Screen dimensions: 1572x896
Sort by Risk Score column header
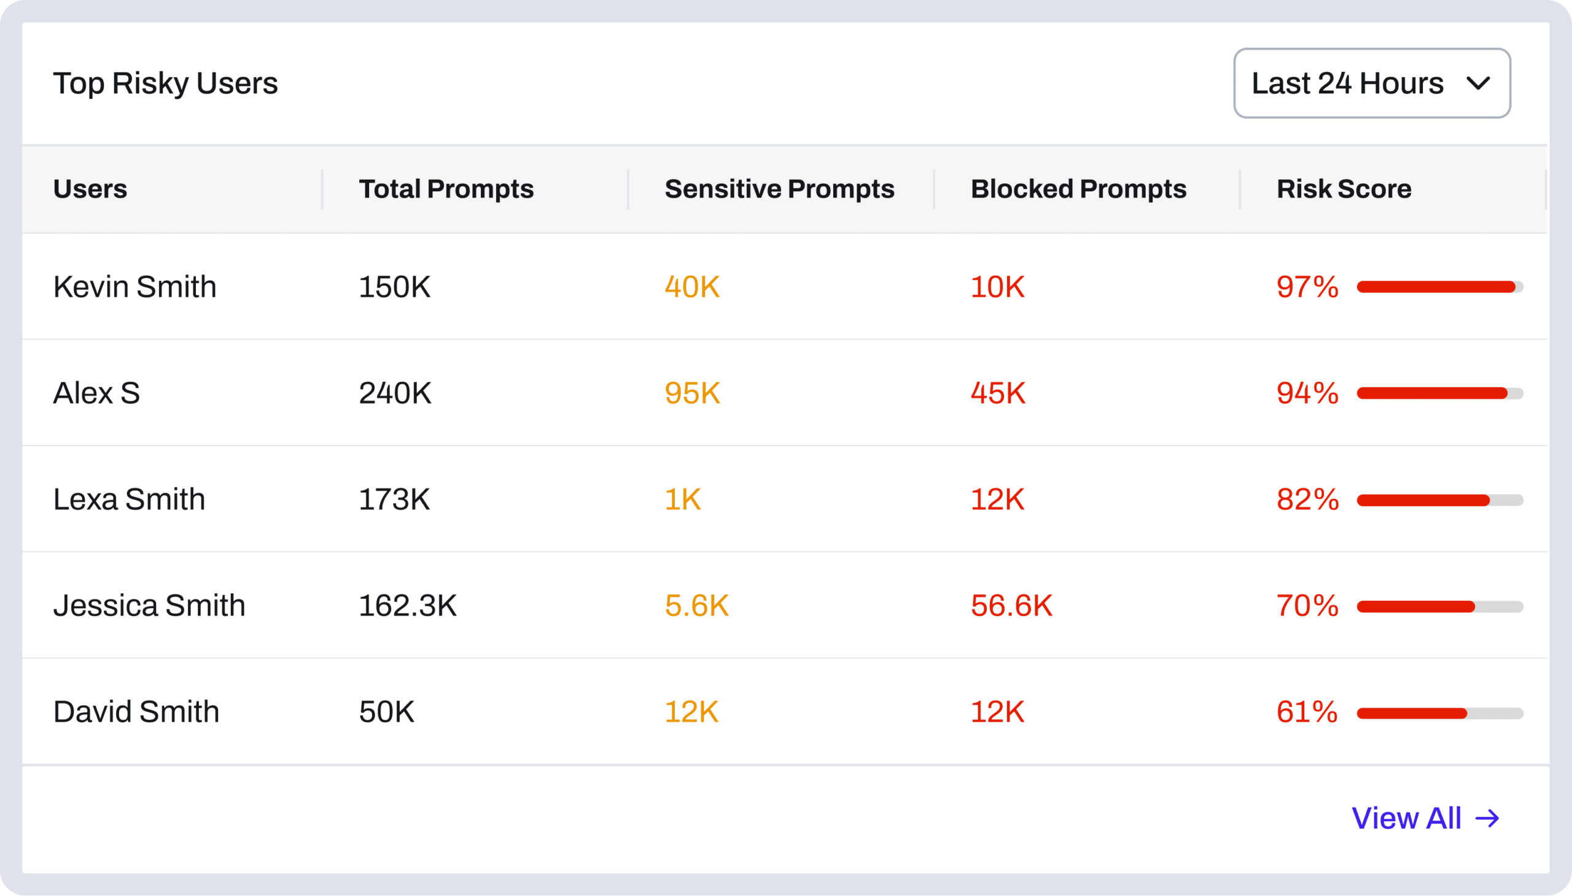coord(1344,189)
